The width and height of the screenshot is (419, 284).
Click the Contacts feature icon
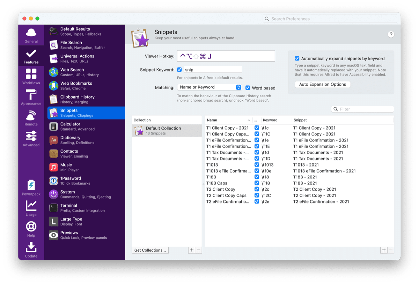[53, 154]
